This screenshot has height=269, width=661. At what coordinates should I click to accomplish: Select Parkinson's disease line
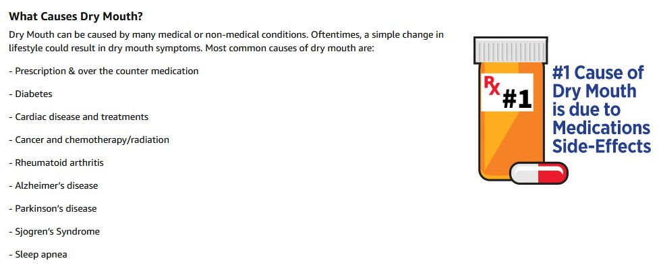click(53, 208)
